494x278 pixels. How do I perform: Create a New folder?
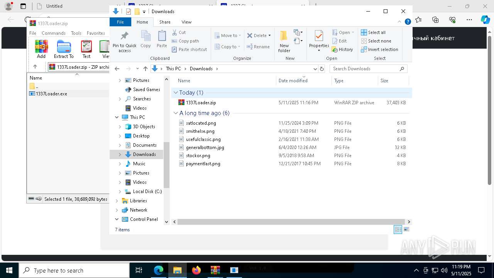[284, 42]
